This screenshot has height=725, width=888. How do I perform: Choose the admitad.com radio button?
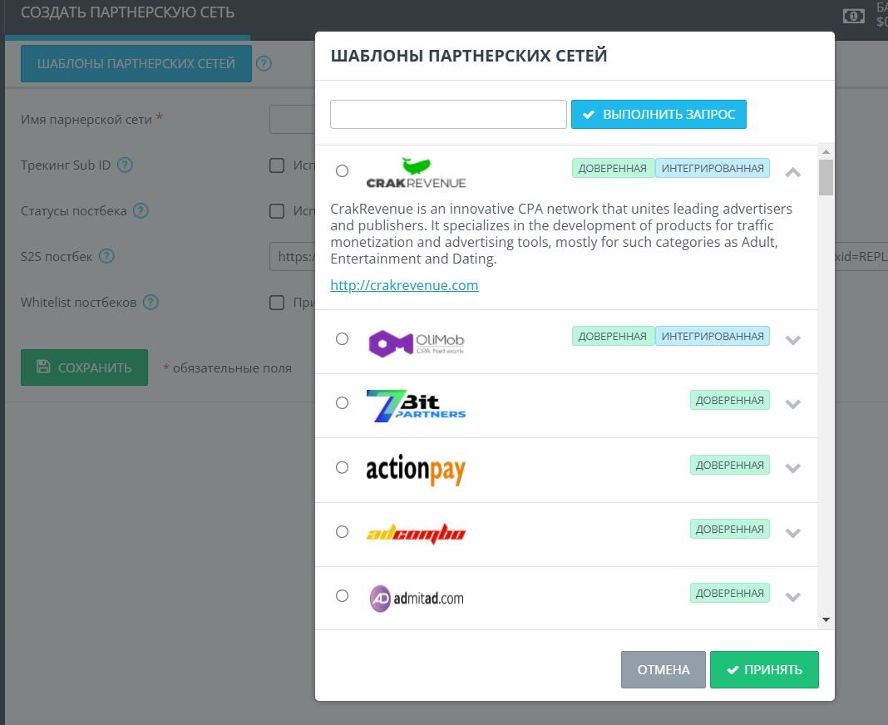coord(342,596)
